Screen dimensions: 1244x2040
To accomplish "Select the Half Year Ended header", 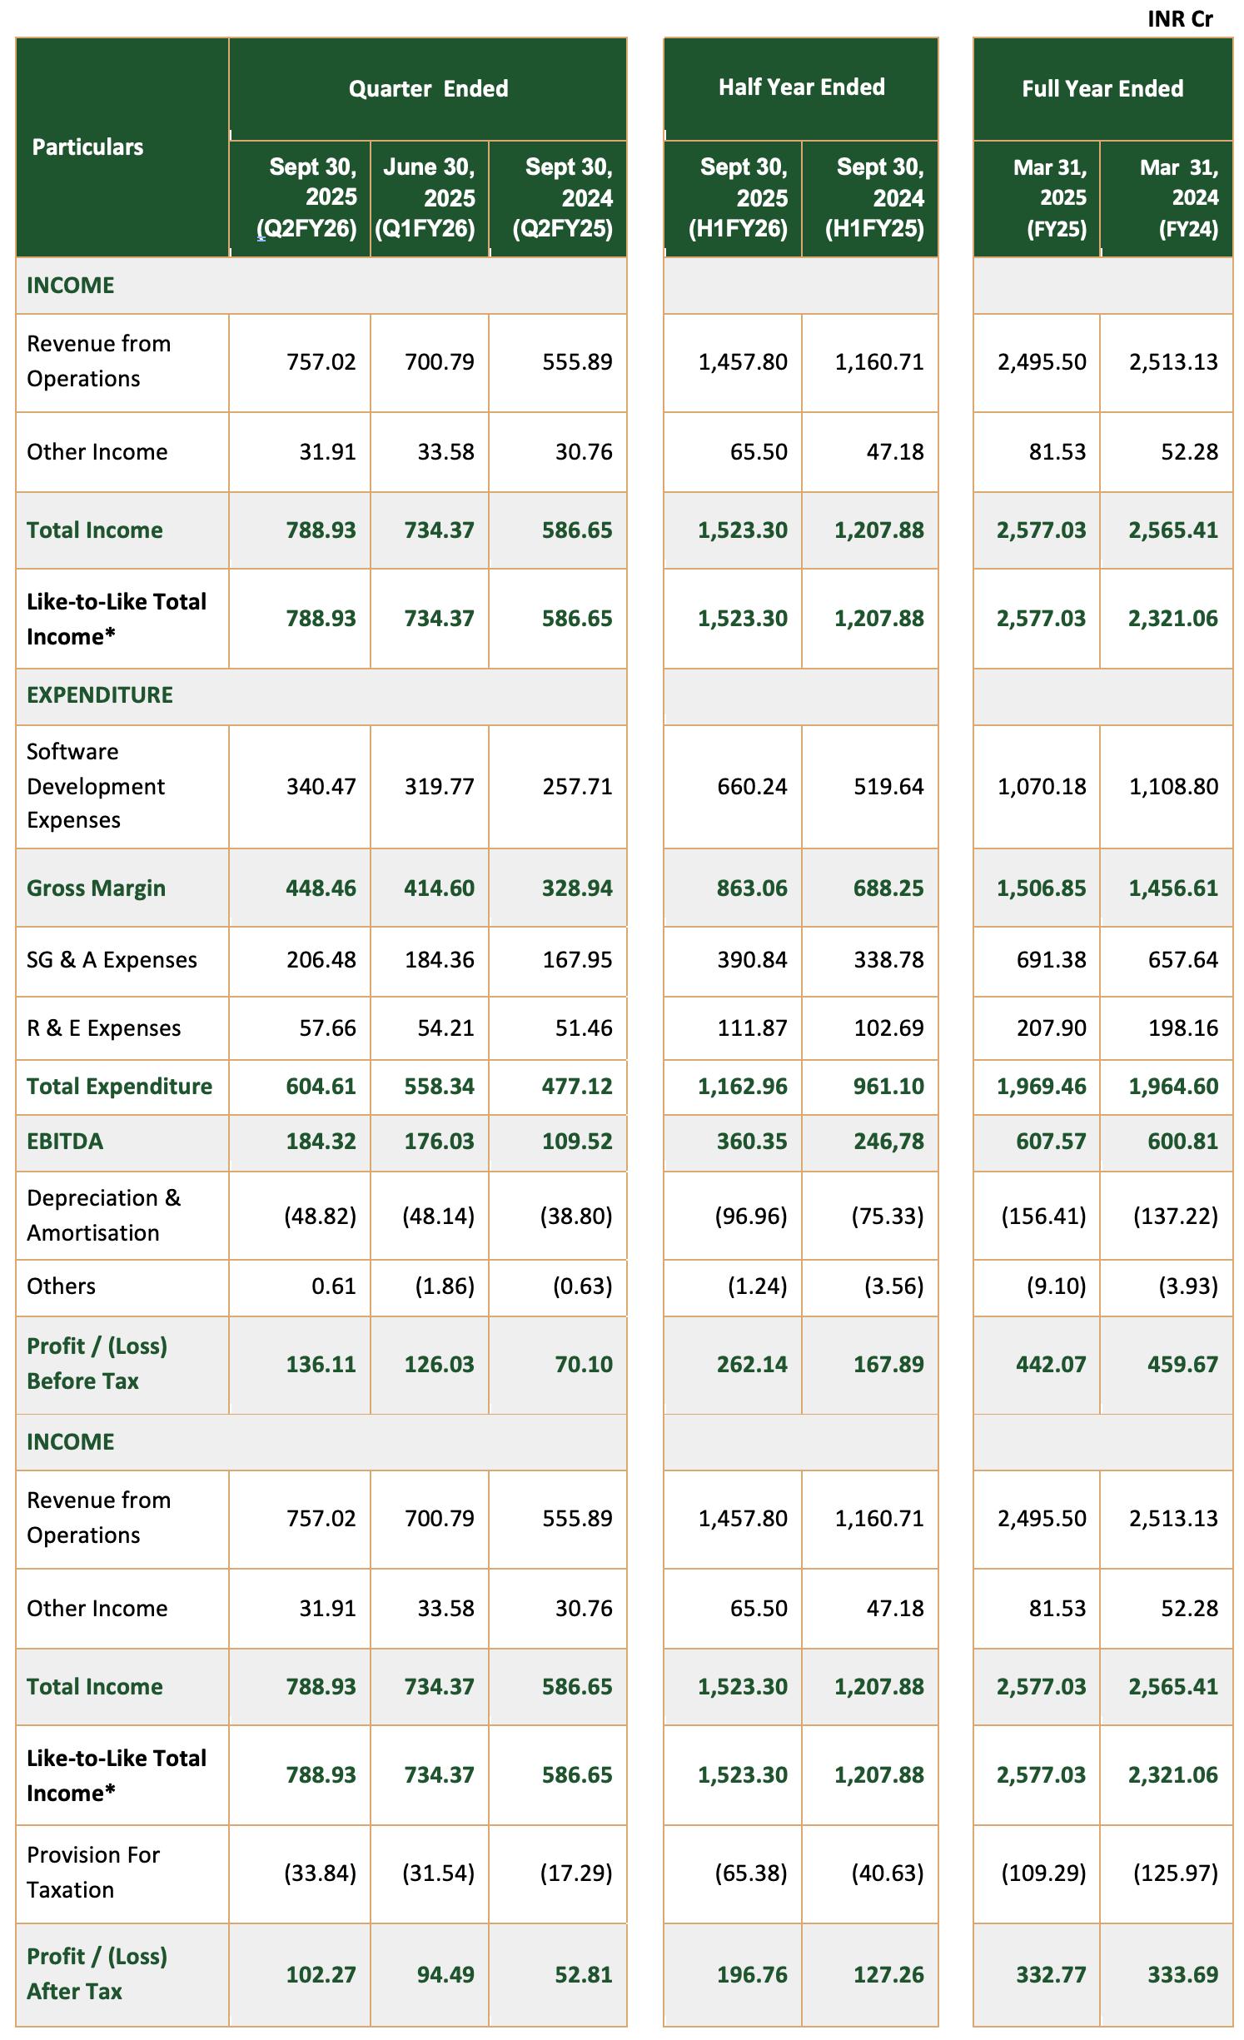I will click(801, 87).
